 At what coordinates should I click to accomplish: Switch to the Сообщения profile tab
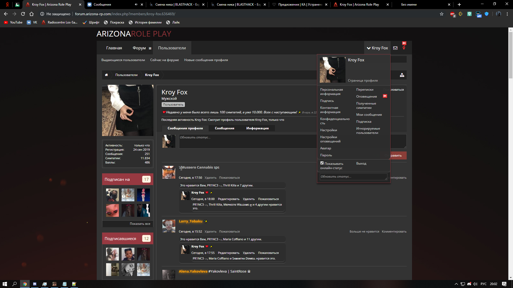click(x=224, y=128)
